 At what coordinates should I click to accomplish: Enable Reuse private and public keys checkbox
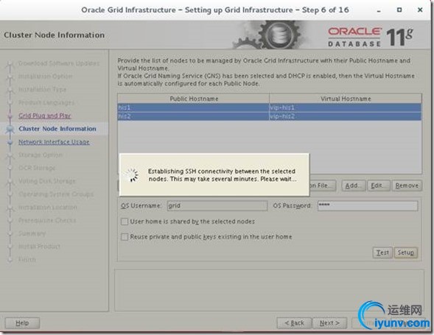tap(125, 237)
